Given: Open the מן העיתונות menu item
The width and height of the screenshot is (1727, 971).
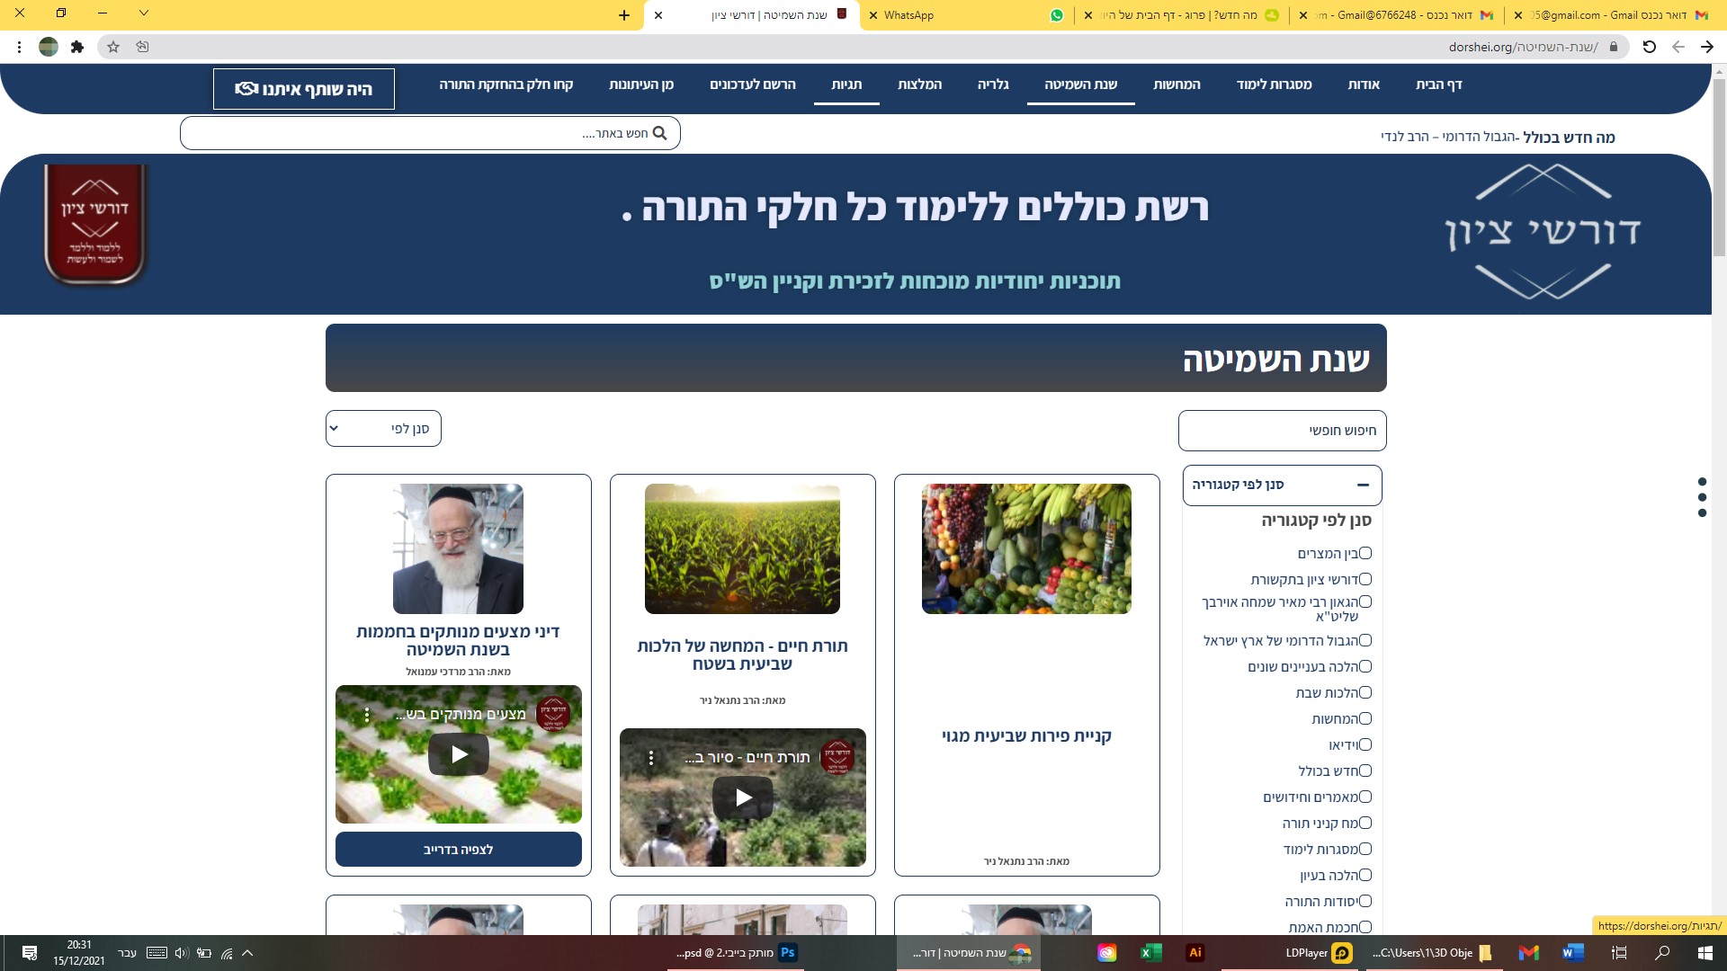Looking at the screenshot, I should pos(641,85).
